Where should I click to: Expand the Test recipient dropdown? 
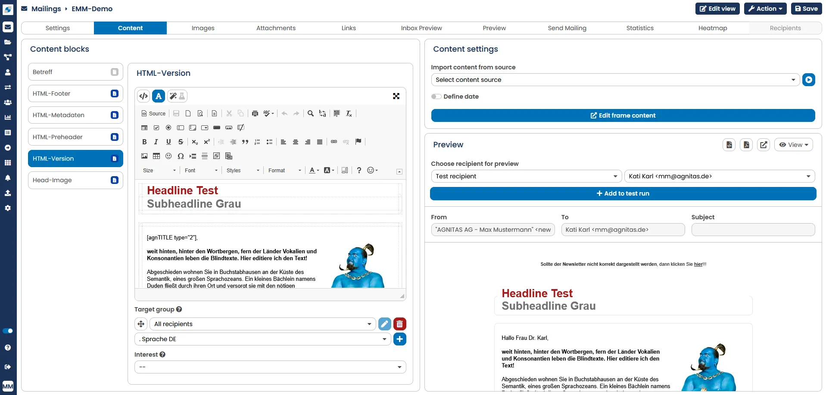pos(526,176)
